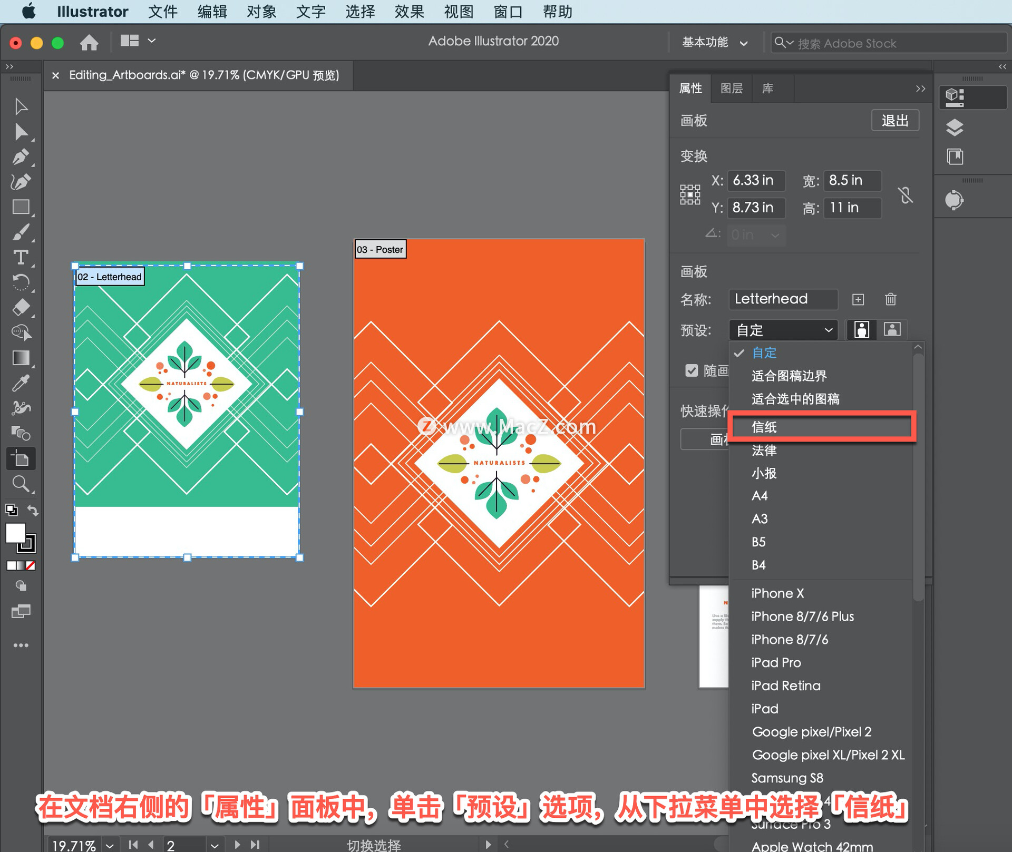Toggle constrain width and height proportions

(906, 195)
